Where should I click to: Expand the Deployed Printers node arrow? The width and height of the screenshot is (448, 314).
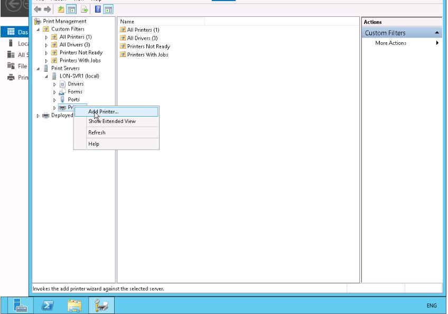coord(38,116)
